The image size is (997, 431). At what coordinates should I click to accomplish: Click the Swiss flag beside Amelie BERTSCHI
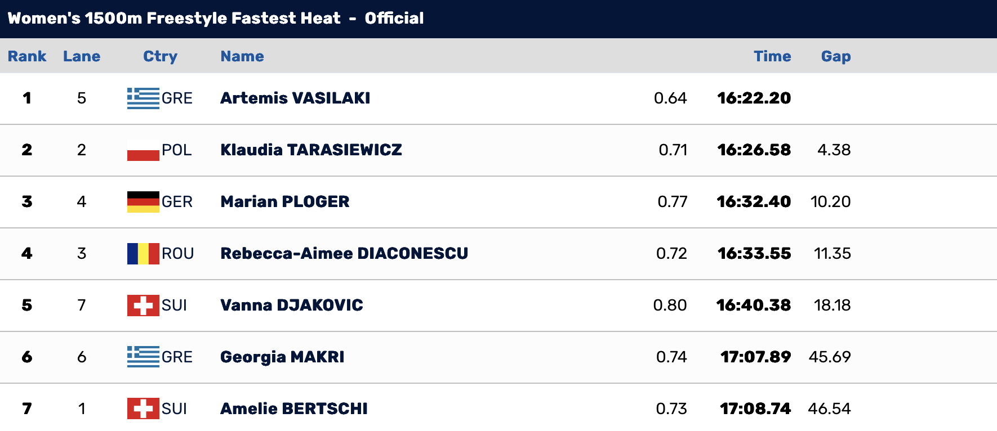click(143, 409)
